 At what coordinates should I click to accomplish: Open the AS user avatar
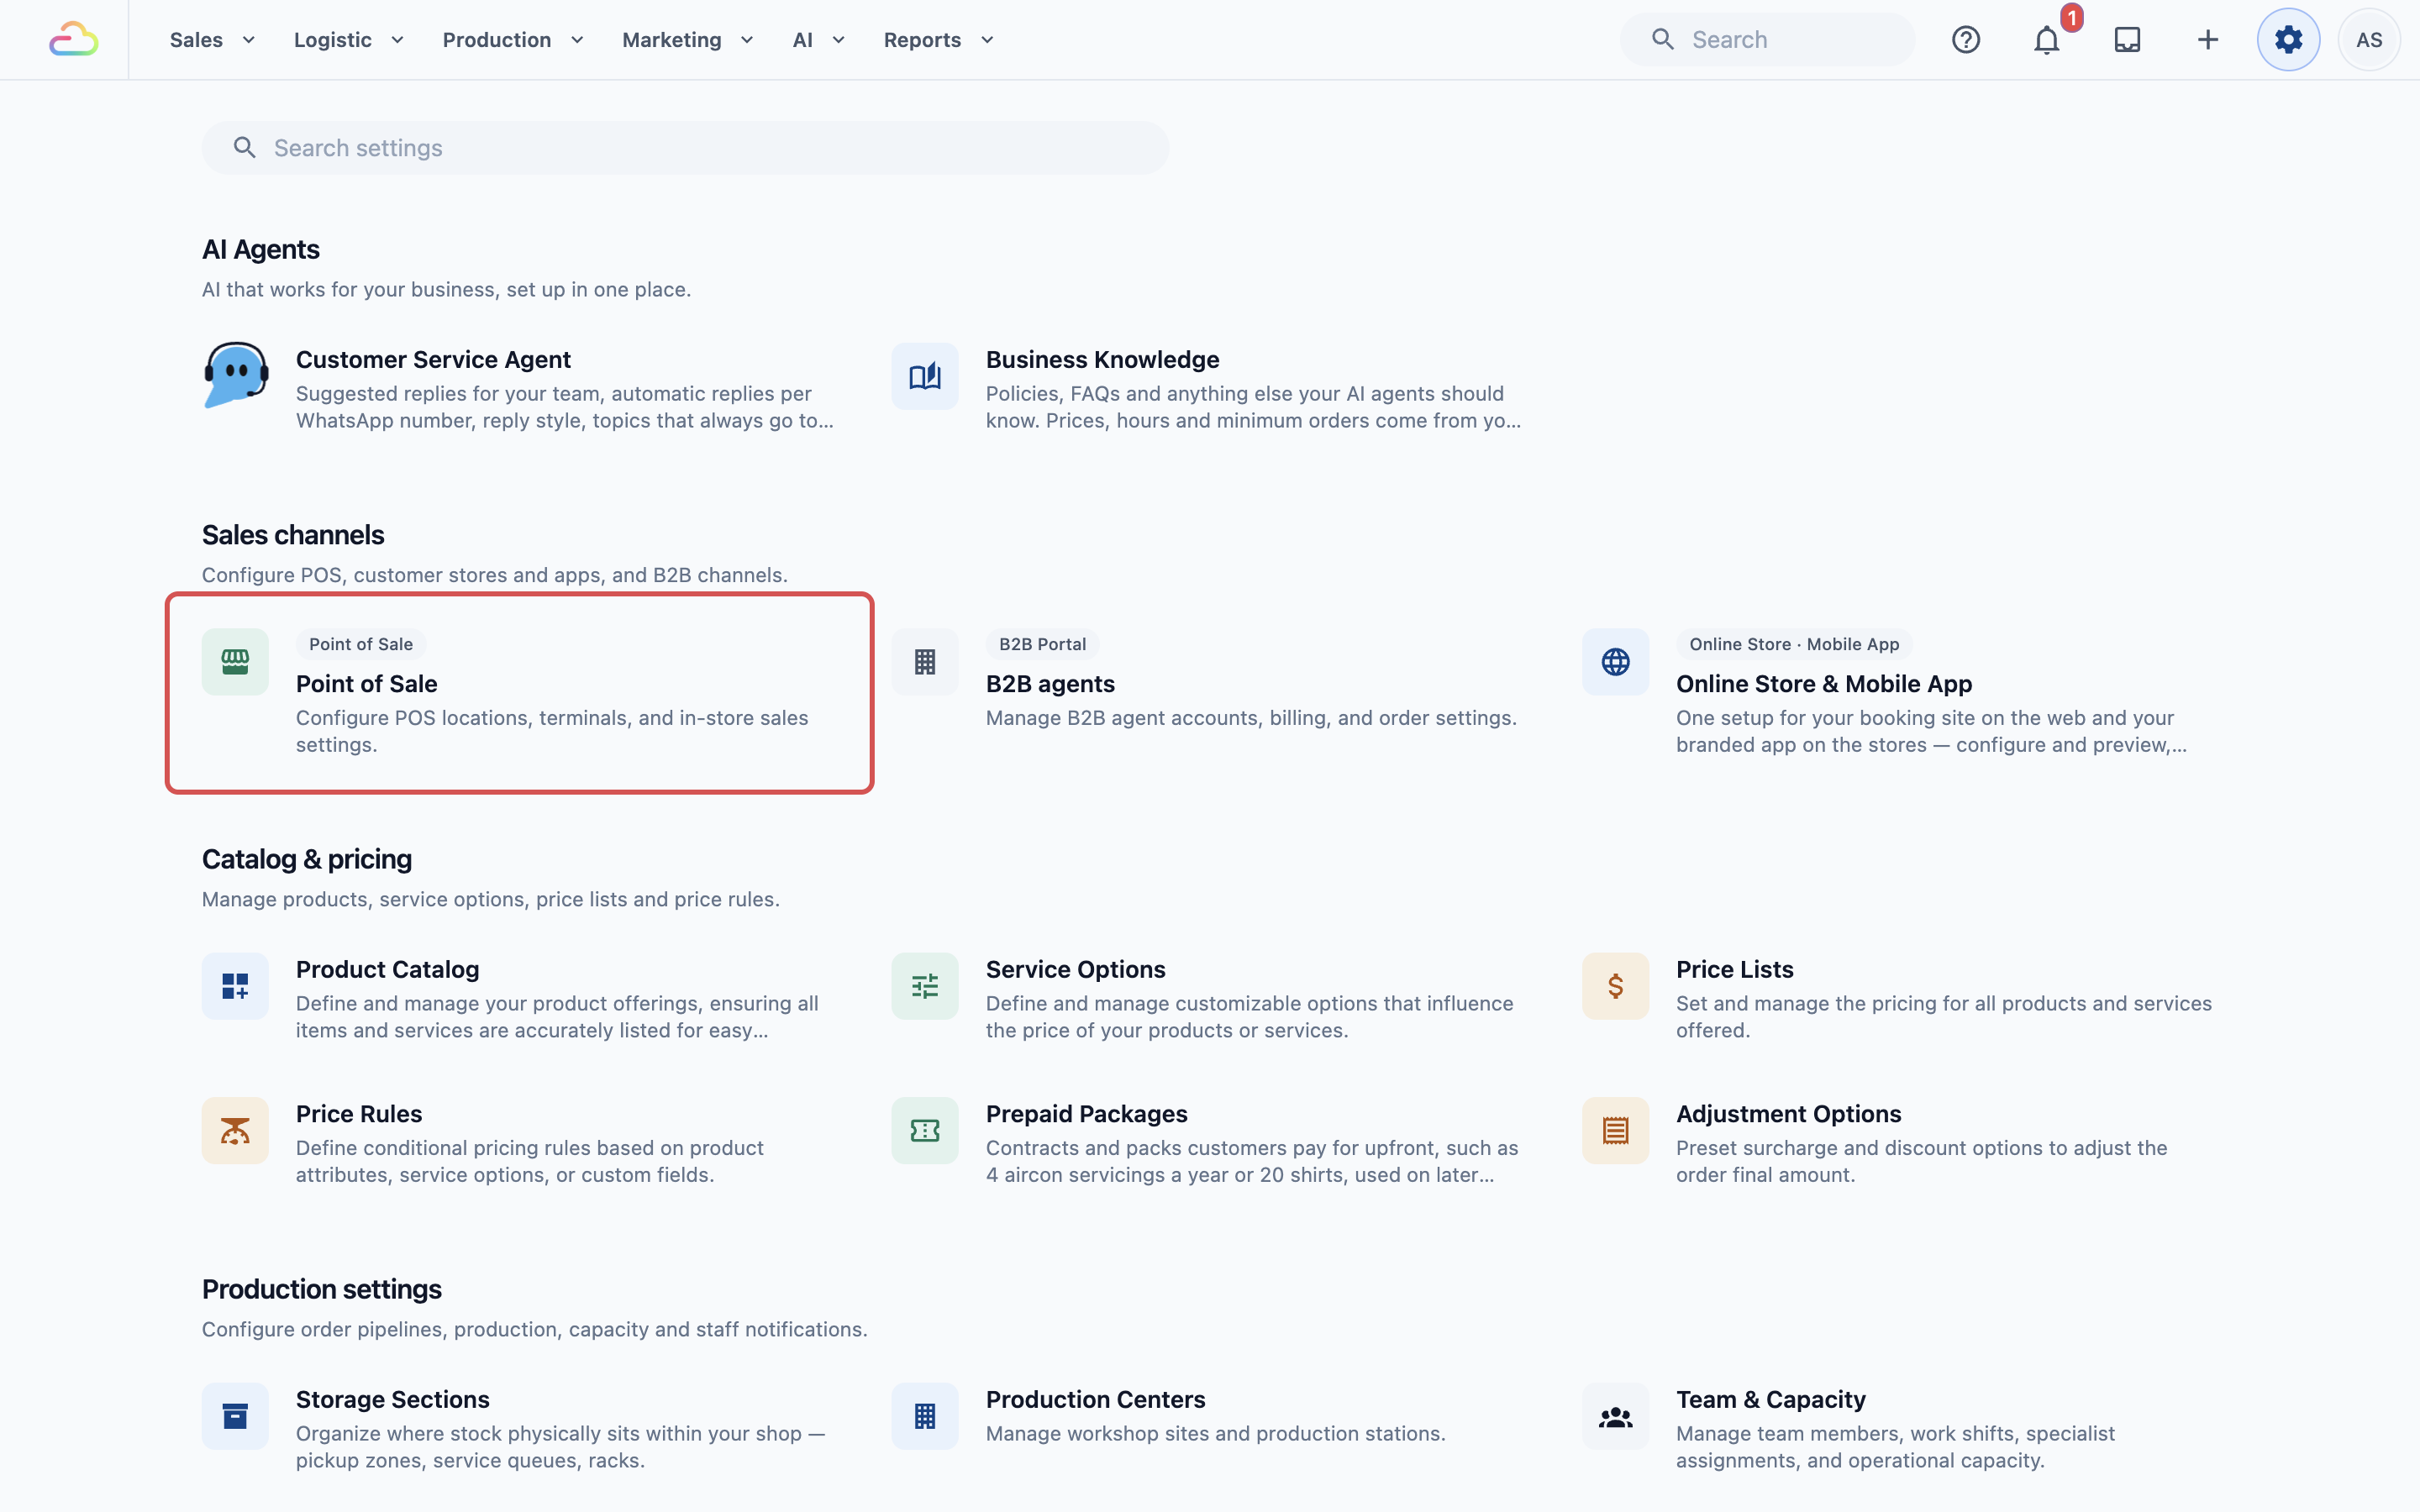(2369, 40)
